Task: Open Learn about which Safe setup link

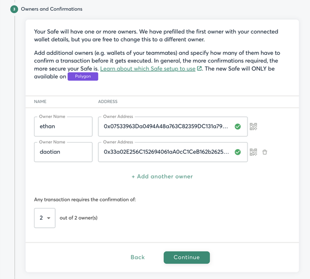Action: pos(148,68)
